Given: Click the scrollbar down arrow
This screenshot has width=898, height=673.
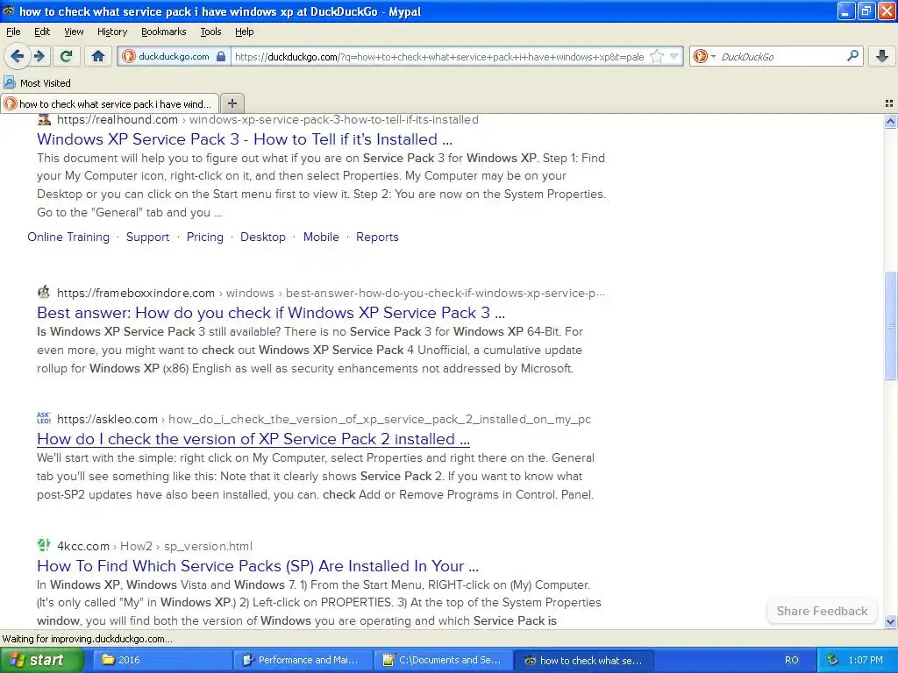Looking at the screenshot, I should [890, 621].
